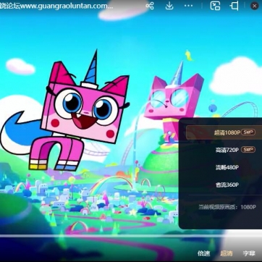Open the three-dot more options menu
Image resolution: width=262 pixels, height=262 pixels.
188,6
